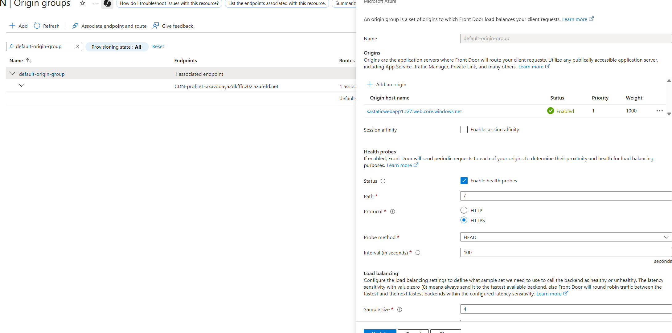Viewport: 672px width, 333px height.
Task: Click the Sample size field
Action: pyautogui.click(x=566, y=309)
